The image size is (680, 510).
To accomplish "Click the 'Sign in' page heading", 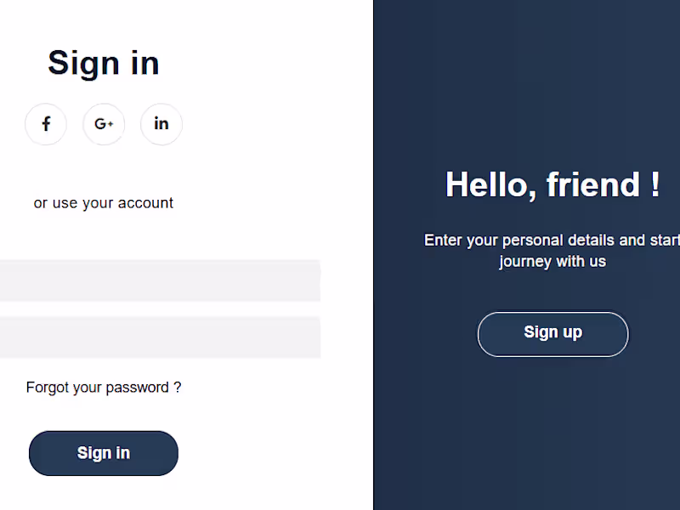I will tap(104, 63).
